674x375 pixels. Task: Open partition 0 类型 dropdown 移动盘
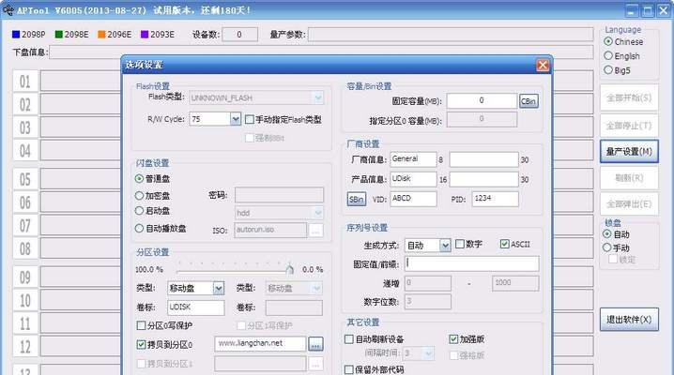click(x=219, y=289)
